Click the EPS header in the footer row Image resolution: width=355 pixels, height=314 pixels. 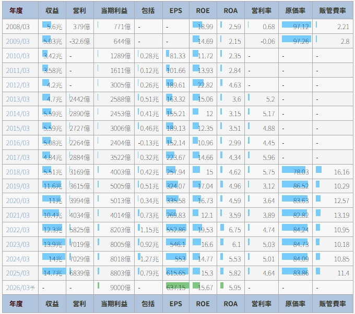pos(176,304)
